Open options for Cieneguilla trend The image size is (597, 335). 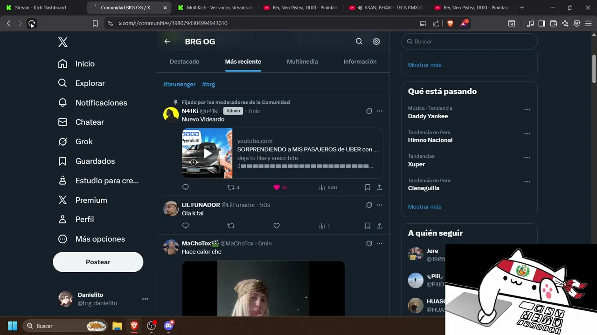(527, 182)
